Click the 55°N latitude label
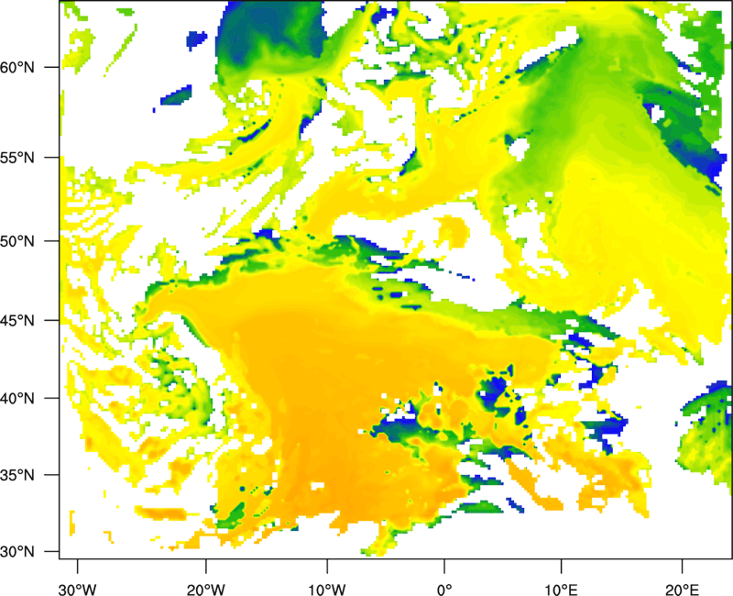 tap(30, 158)
